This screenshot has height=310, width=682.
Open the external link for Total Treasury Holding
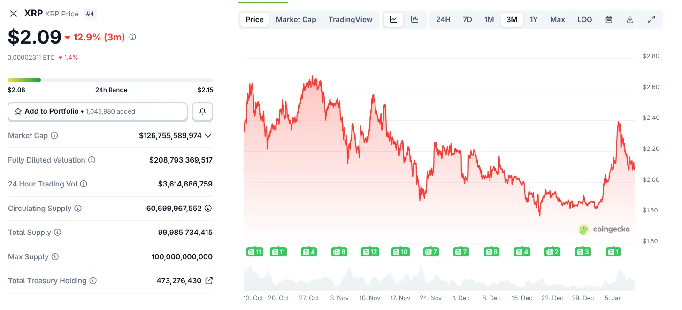209,280
